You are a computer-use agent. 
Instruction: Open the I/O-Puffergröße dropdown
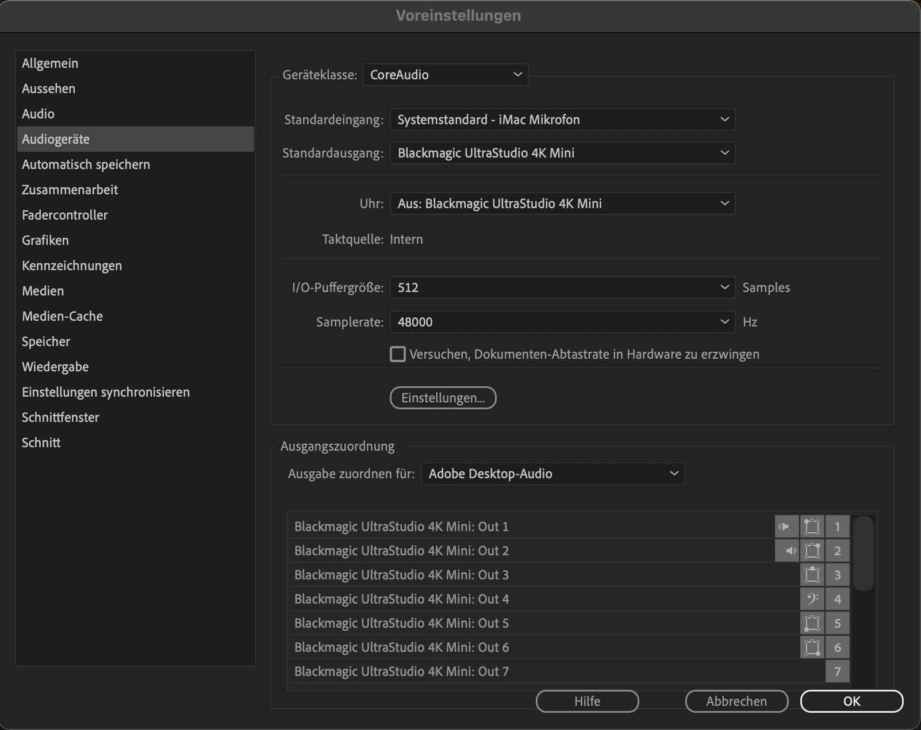pyautogui.click(x=562, y=287)
